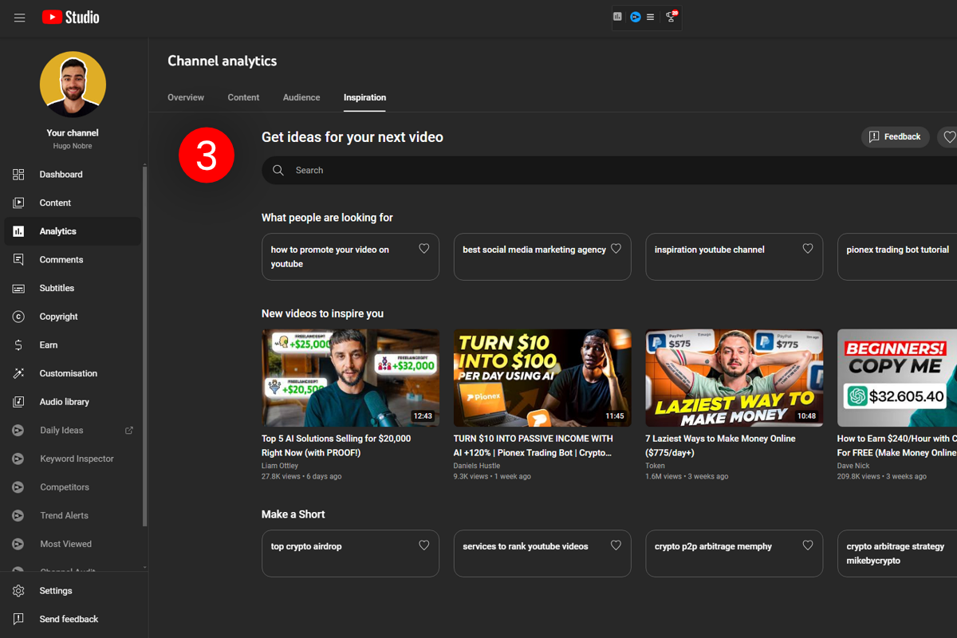
Task: Open the sidebar hamburger menu
Action: [x=19, y=17]
